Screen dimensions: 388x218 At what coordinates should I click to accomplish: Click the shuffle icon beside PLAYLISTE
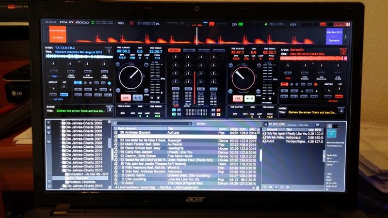click(265, 125)
